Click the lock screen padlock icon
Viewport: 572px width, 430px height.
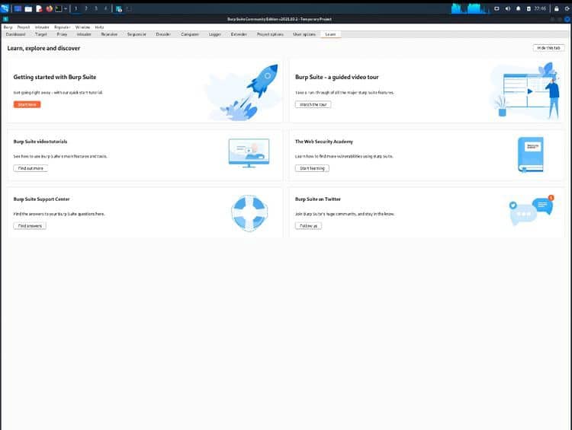[x=556, y=8]
